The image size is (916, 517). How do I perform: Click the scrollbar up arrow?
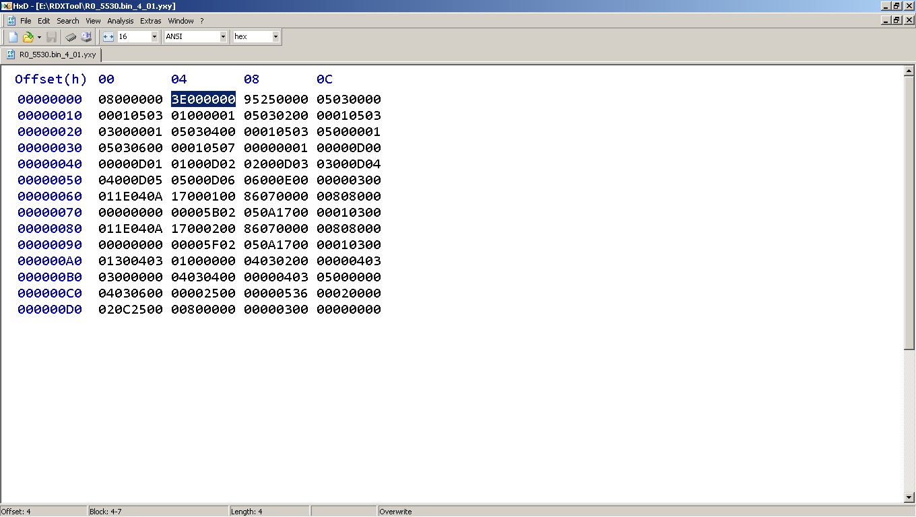(909, 70)
